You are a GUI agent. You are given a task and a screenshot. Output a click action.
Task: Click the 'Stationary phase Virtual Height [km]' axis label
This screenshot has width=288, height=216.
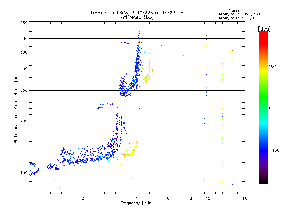point(16,108)
